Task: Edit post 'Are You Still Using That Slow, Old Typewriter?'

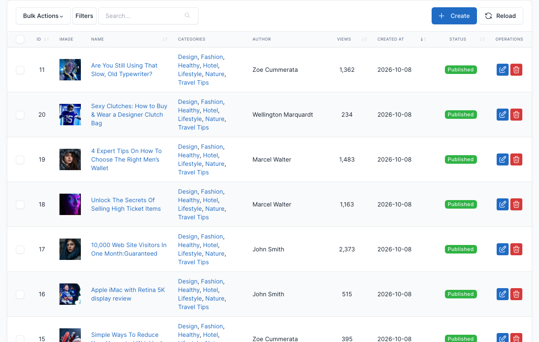Action: pyautogui.click(x=503, y=70)
